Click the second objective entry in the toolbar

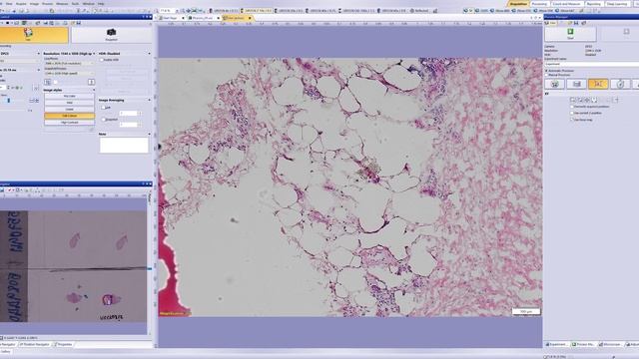tap(257, 11)
